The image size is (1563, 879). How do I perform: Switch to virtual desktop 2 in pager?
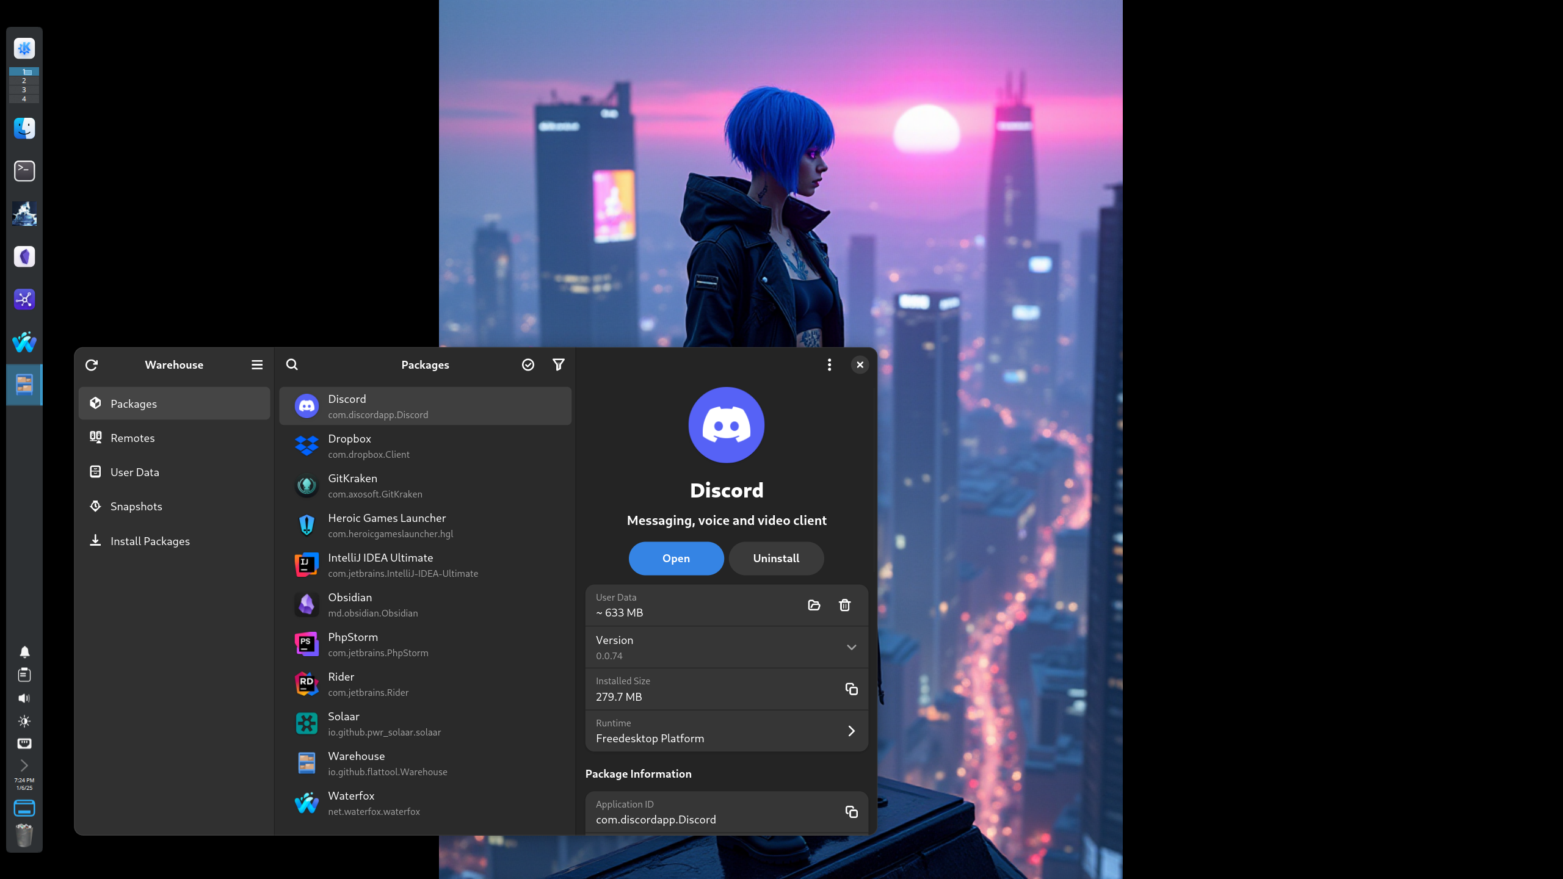24,81
